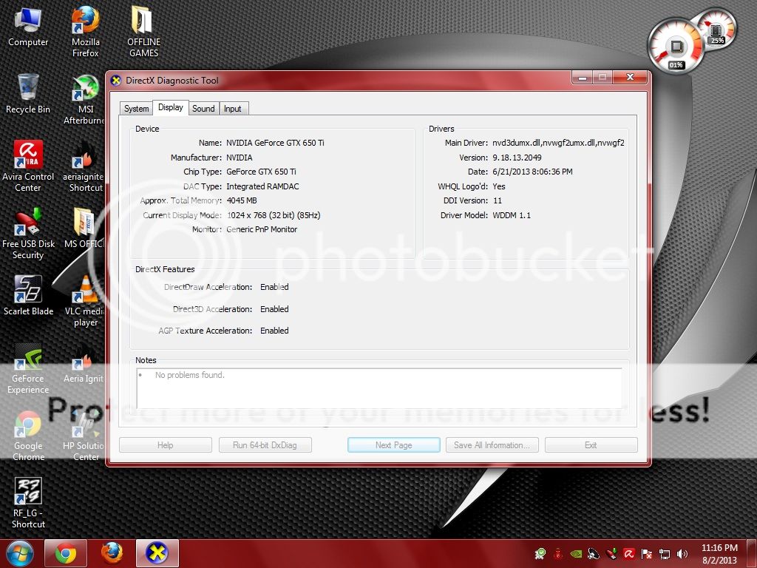Switch to the System tab
Screen dimensions: 757x568
coord(136,109)
